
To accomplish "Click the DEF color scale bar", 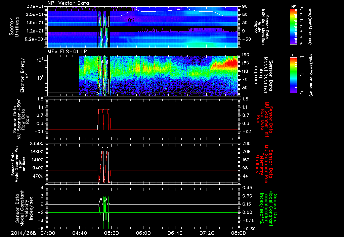I will pyautogui.click(x=292, y=74).
